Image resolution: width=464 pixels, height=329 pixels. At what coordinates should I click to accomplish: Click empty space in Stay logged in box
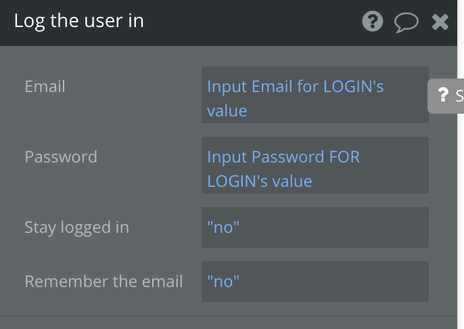334,227
